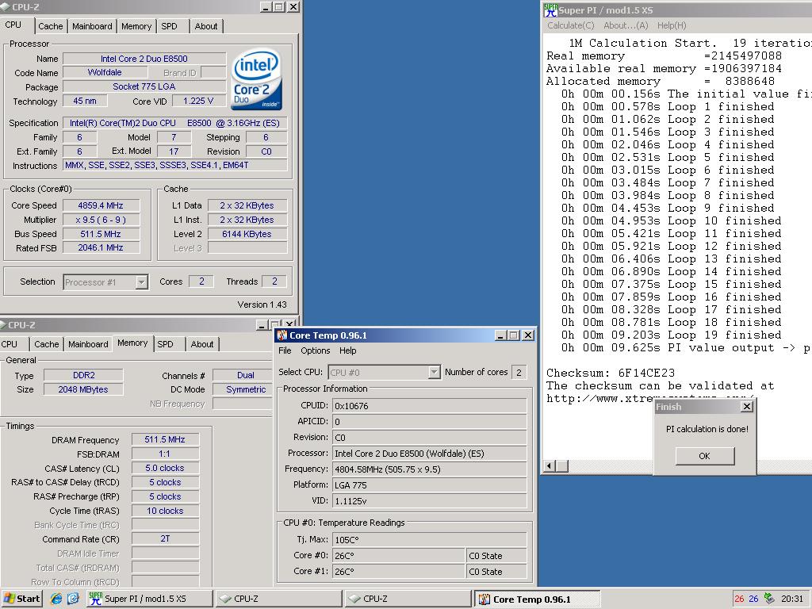Click the Core VID value 1.225 V

pos(199,101)
